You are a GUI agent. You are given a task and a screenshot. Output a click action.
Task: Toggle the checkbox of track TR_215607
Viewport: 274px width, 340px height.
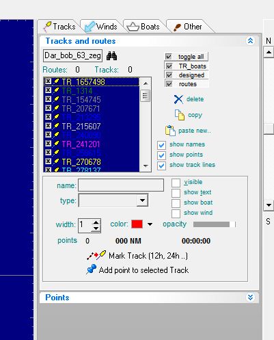click(48, 126)
